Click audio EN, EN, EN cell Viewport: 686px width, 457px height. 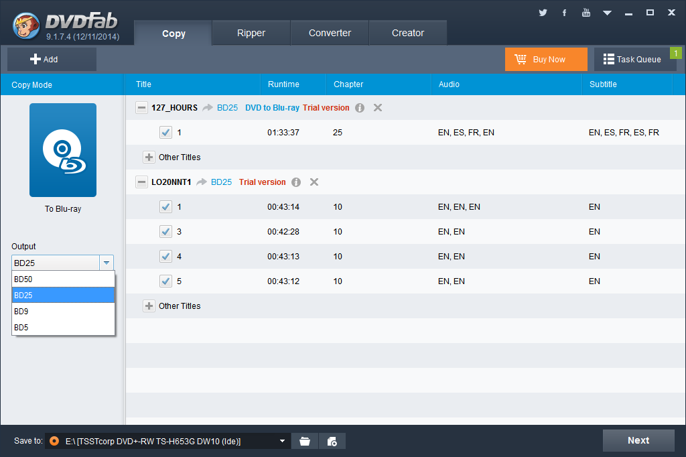pyautogui.click(x=459, y=207)
